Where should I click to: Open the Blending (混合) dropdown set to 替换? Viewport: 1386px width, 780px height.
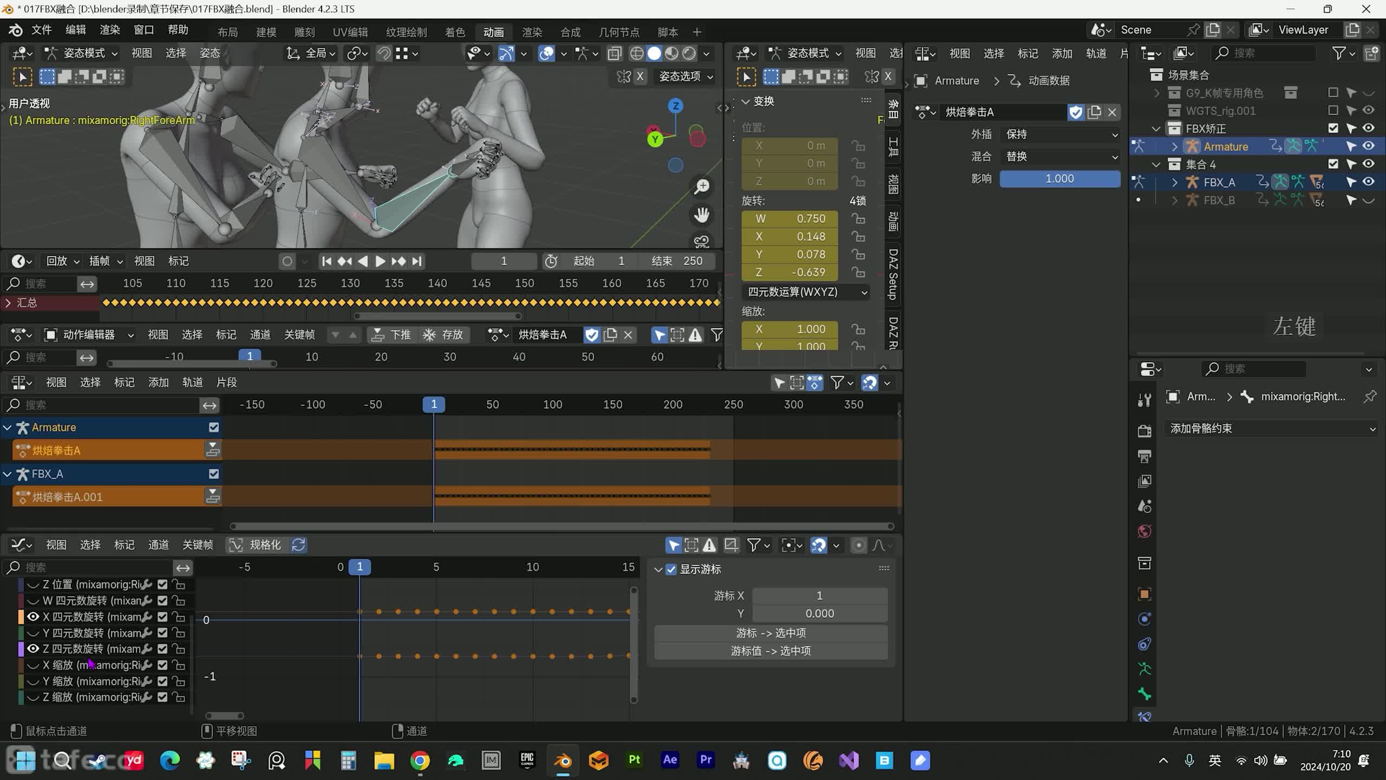pos(1060,157)
